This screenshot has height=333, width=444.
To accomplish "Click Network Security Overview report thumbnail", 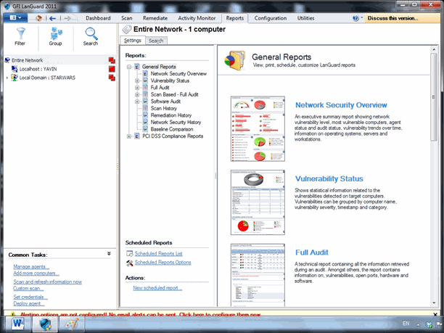I will click(x=258, y=128).
